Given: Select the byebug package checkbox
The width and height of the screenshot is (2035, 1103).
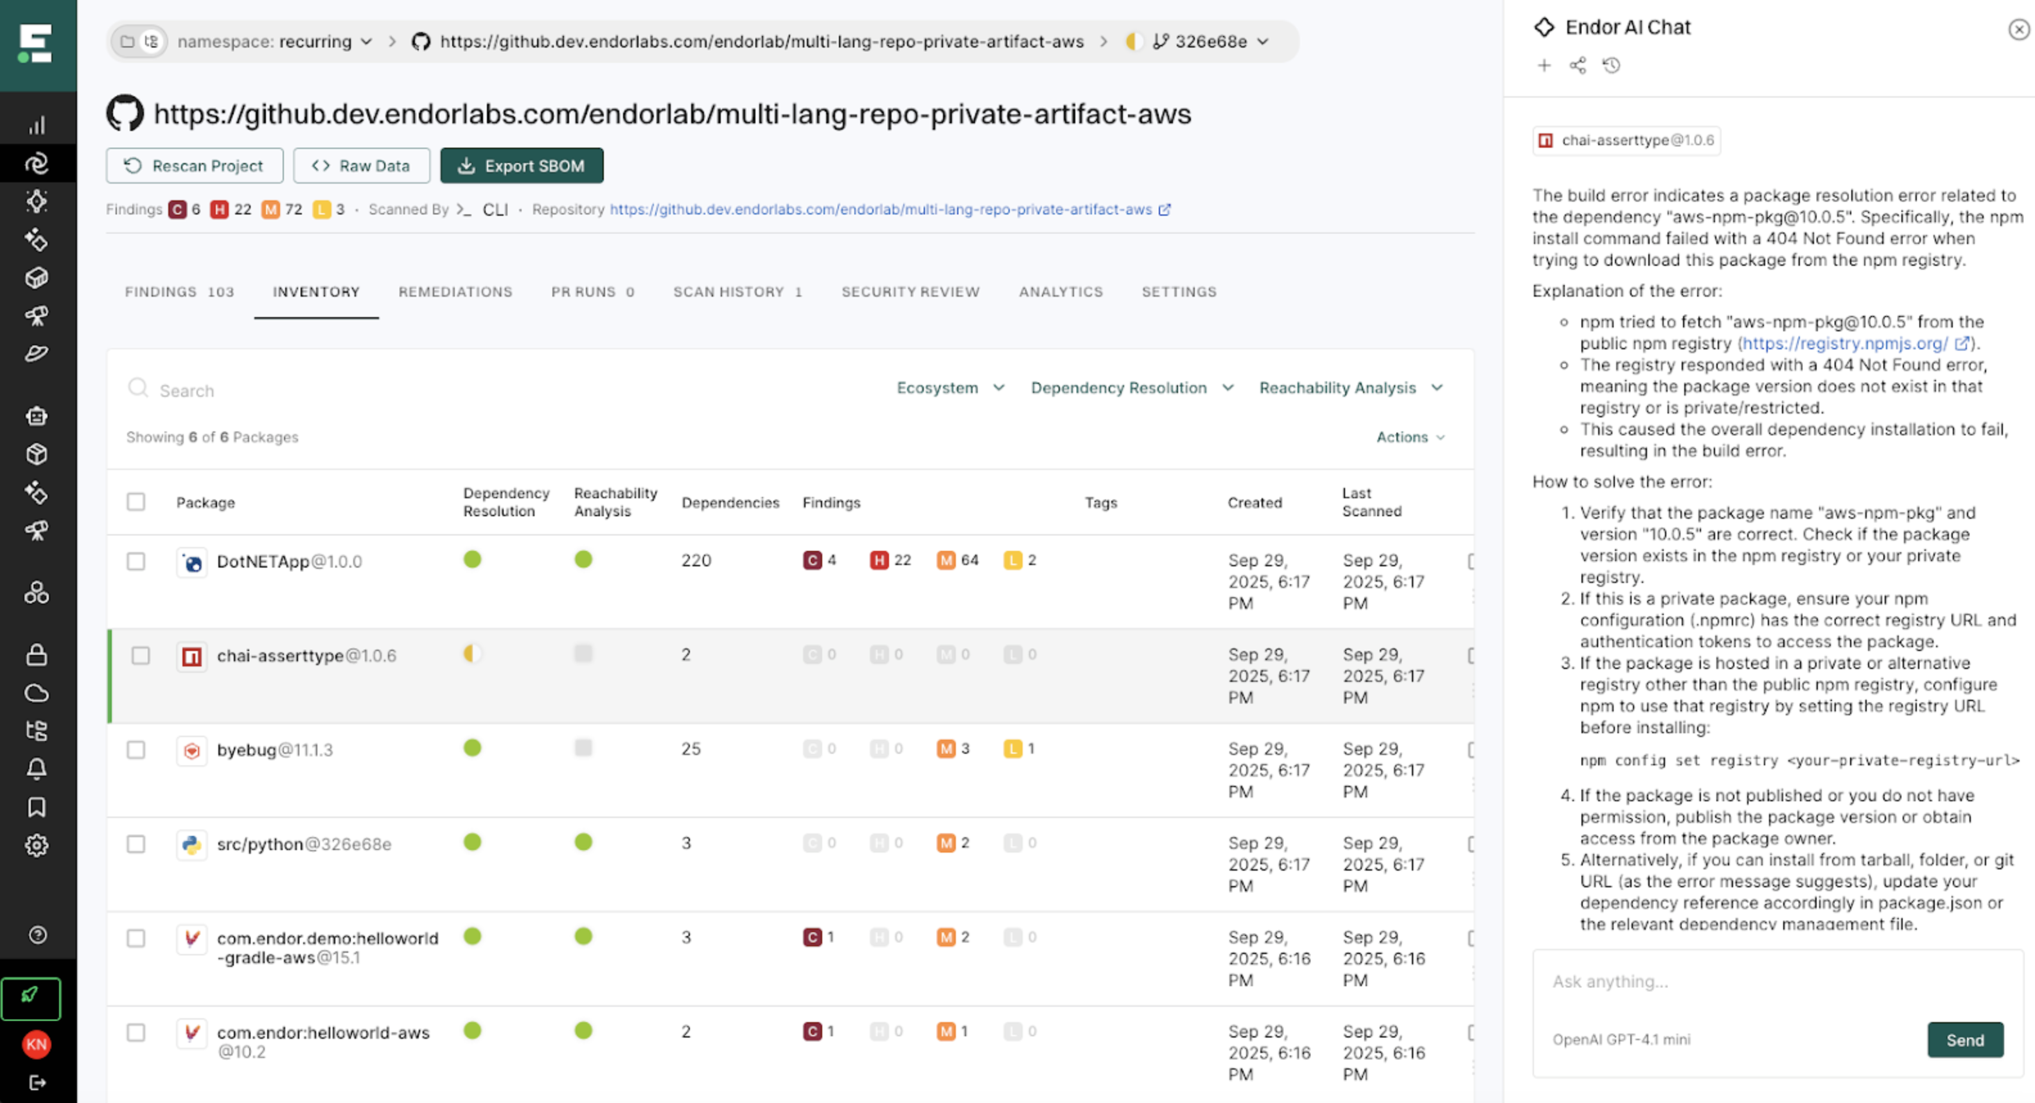Looking at the screenshot, I should (x=136, y=749).
